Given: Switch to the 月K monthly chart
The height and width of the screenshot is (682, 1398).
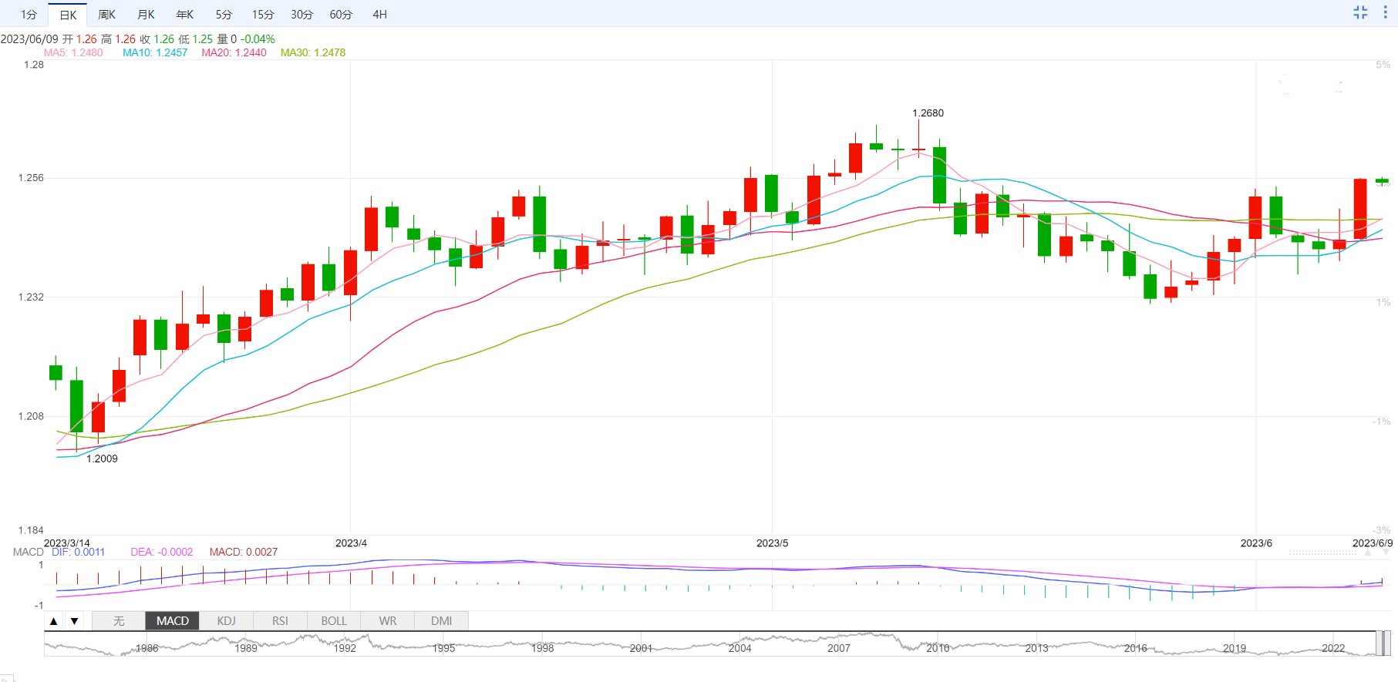Looking at the screenshot, I should tap(146, 15).
